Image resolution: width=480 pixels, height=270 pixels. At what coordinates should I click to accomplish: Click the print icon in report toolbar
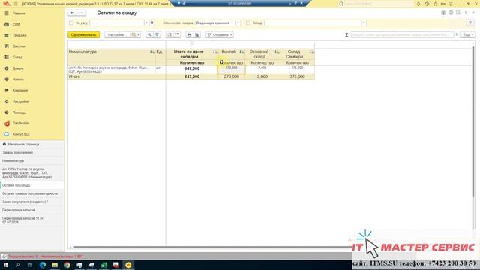coord(189,35)
